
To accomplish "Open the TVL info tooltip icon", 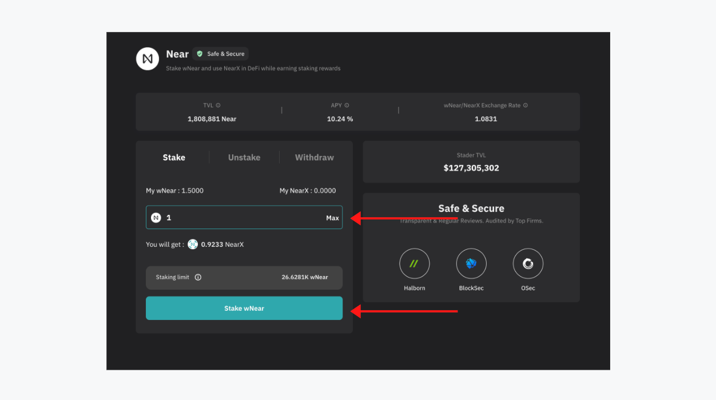I will [218, 106].
